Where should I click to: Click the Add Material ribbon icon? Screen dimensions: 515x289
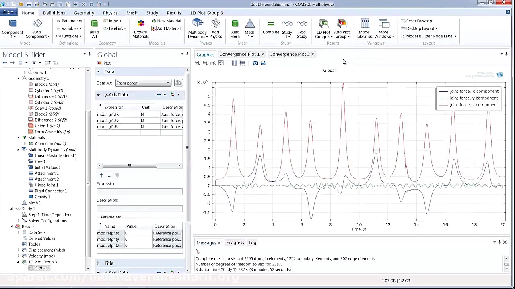click(166, 28)
